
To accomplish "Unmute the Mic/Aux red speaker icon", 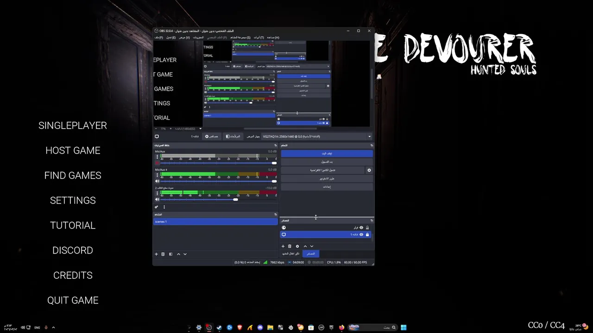I will click(157, 163).
